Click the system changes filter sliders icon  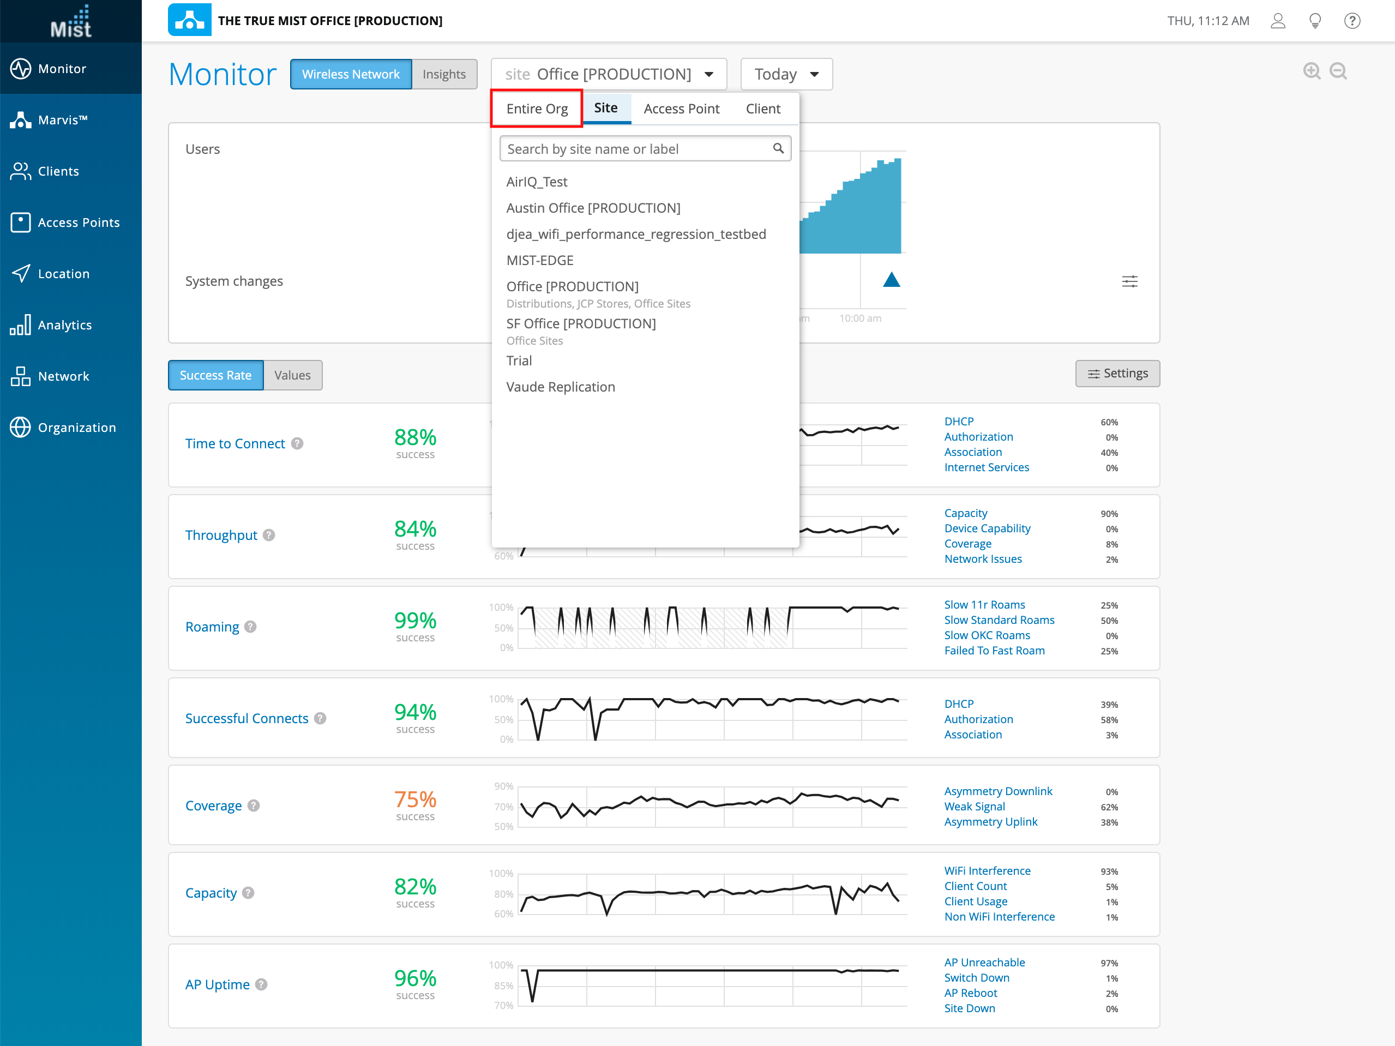pos(1129,281)
